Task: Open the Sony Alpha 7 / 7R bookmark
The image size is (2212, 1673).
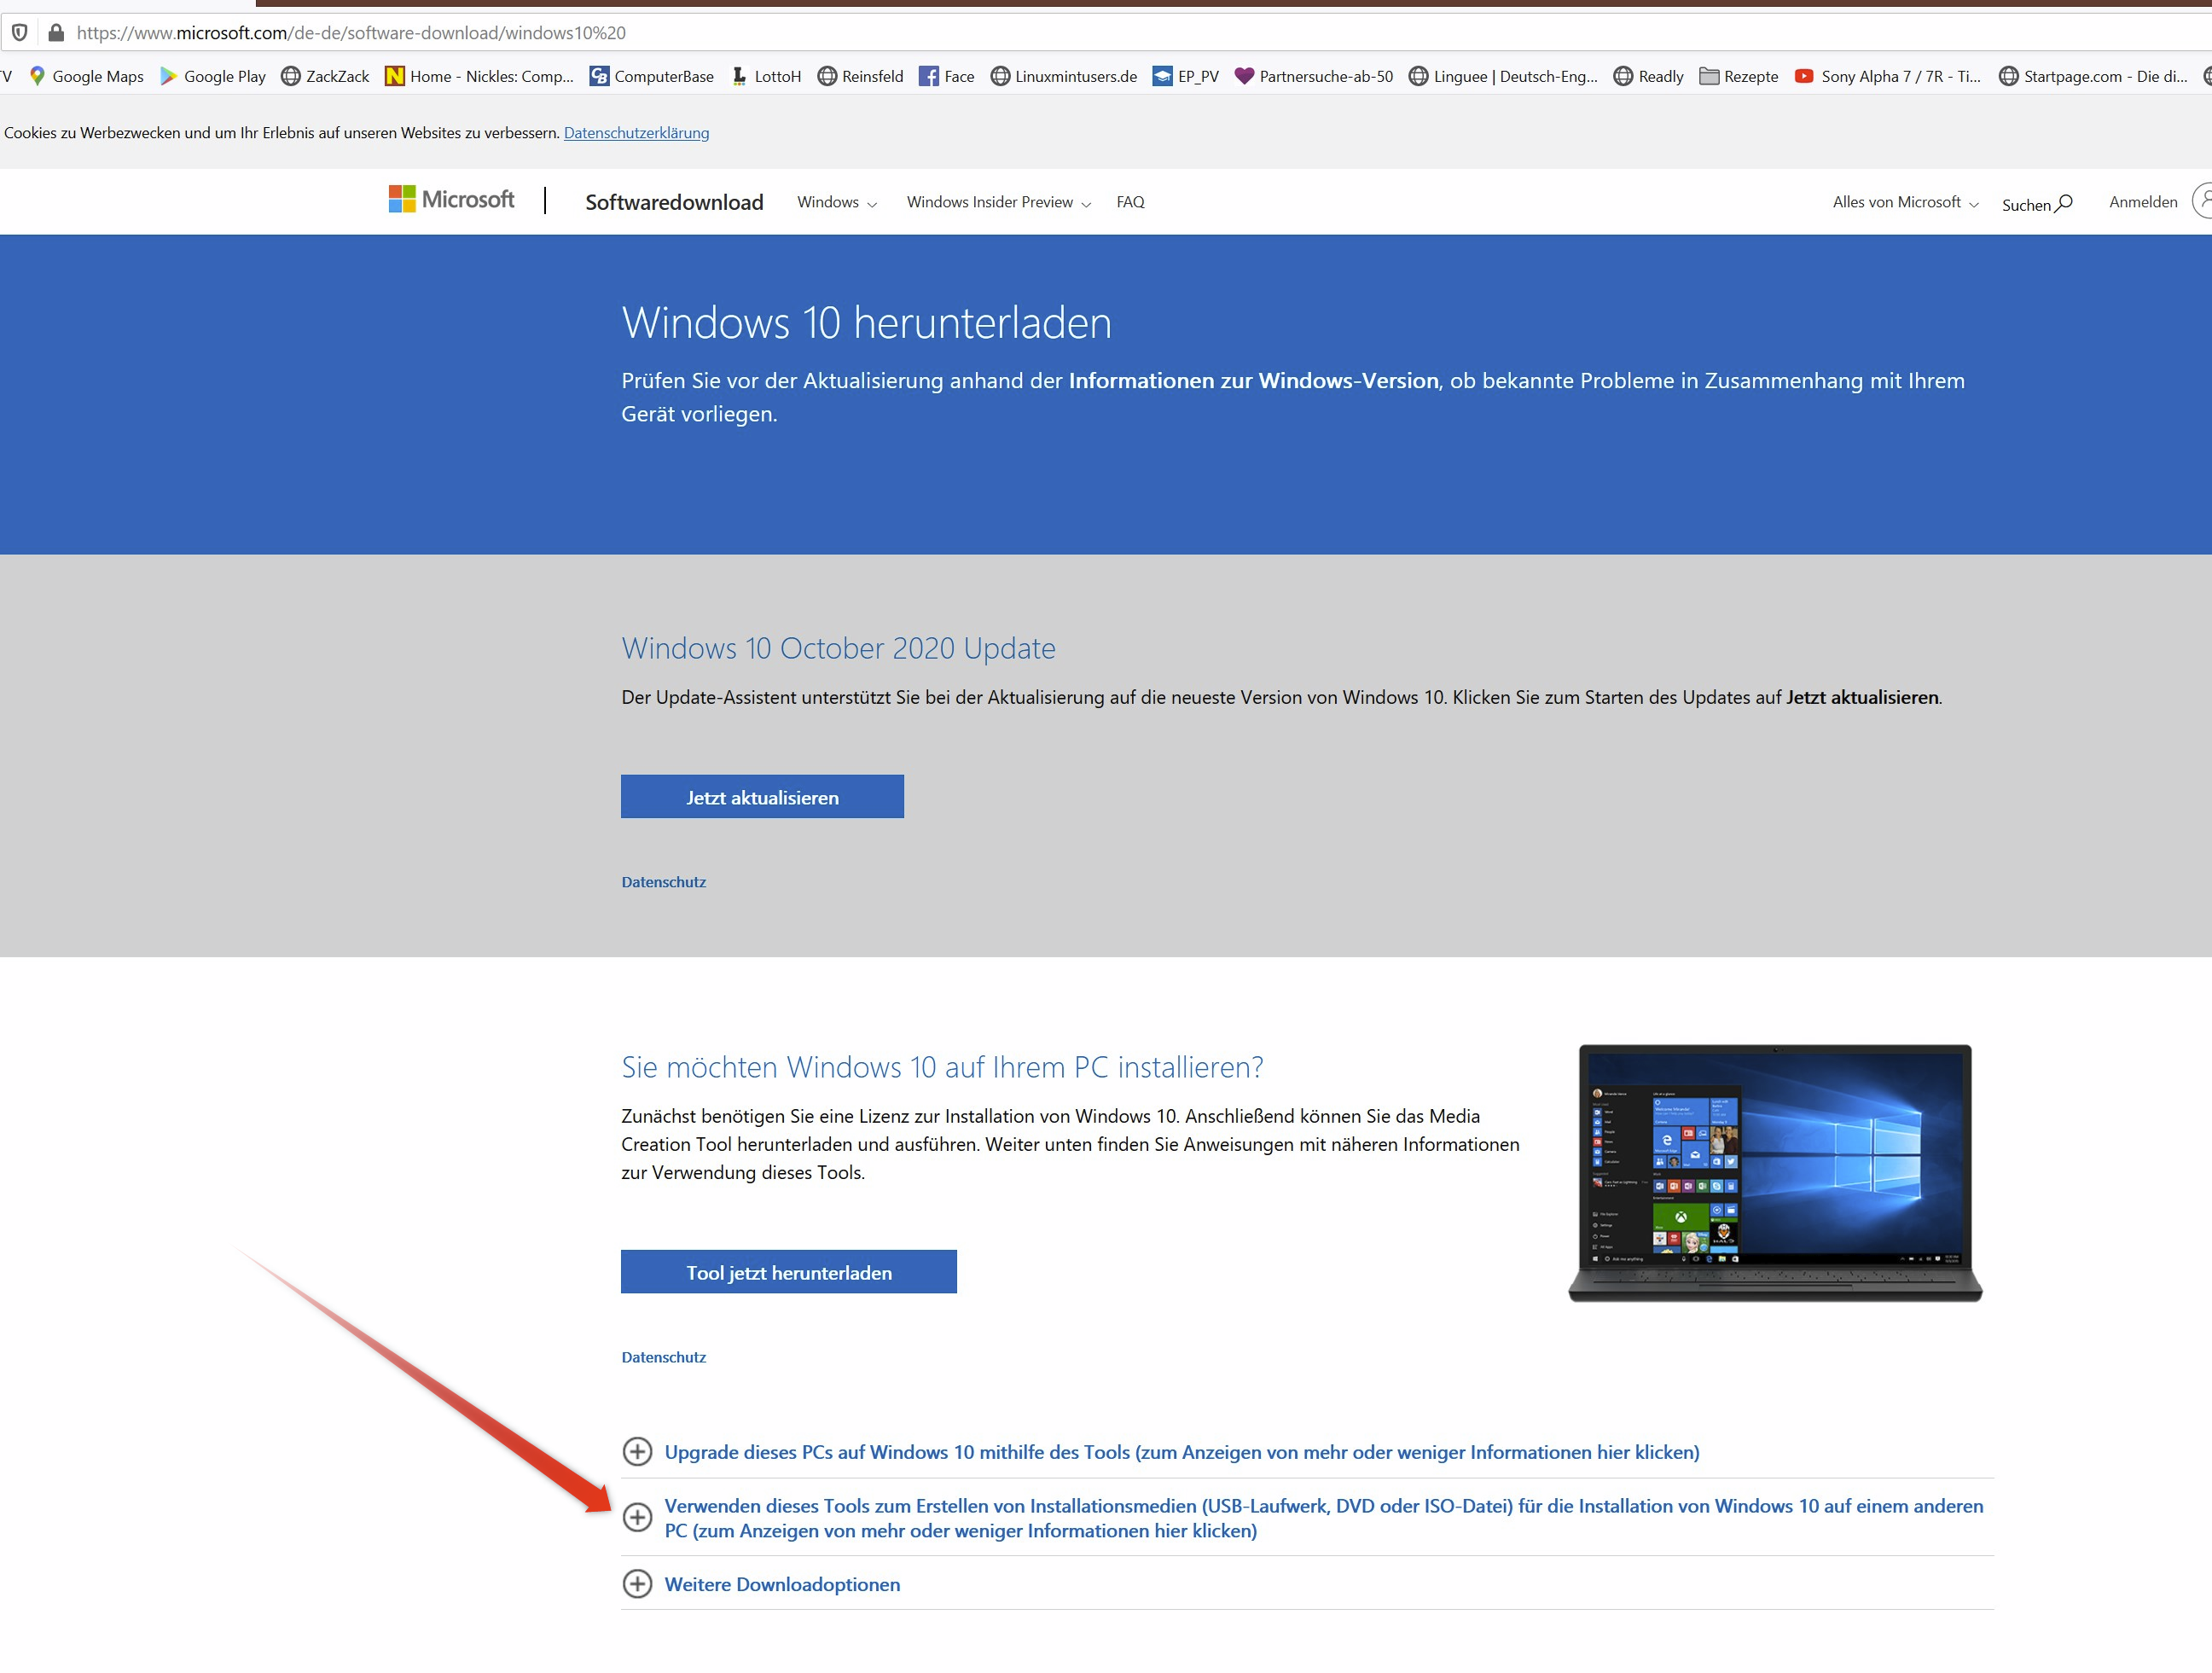Action: [x=1887, y=76]
